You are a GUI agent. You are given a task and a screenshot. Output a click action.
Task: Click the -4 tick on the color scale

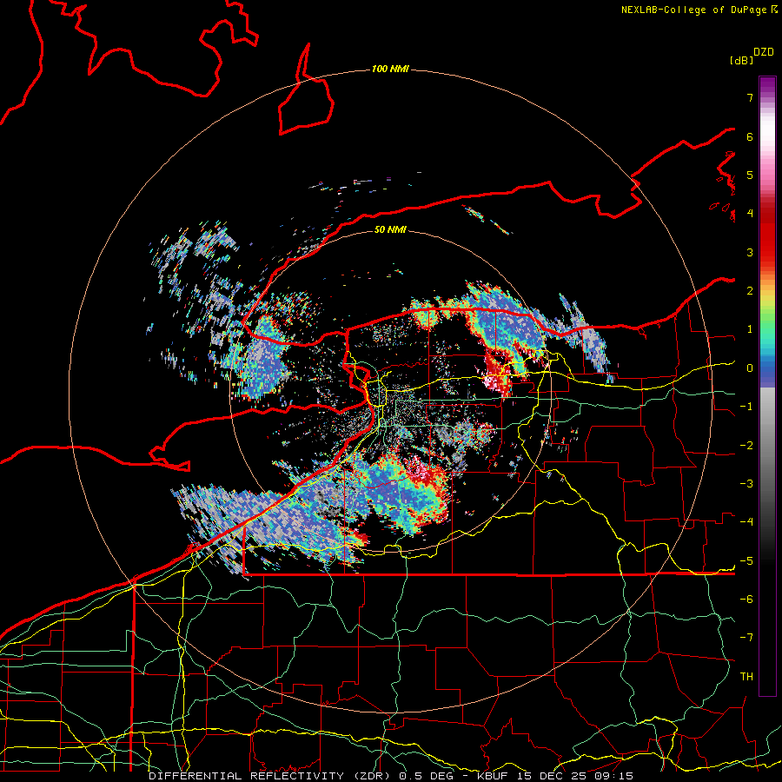pyautogui.click(x=746, y=522)
